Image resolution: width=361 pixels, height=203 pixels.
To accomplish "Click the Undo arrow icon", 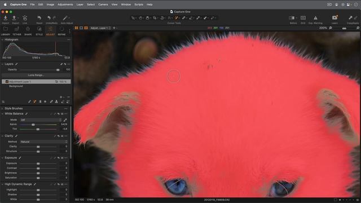I will click(49, 18).
